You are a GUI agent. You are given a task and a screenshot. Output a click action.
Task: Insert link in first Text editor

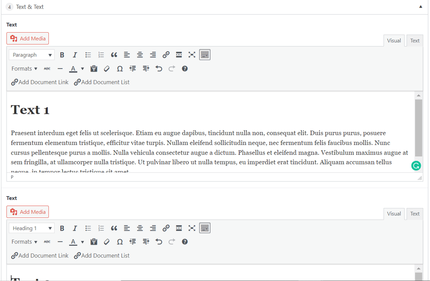click(x=166, y=55)
